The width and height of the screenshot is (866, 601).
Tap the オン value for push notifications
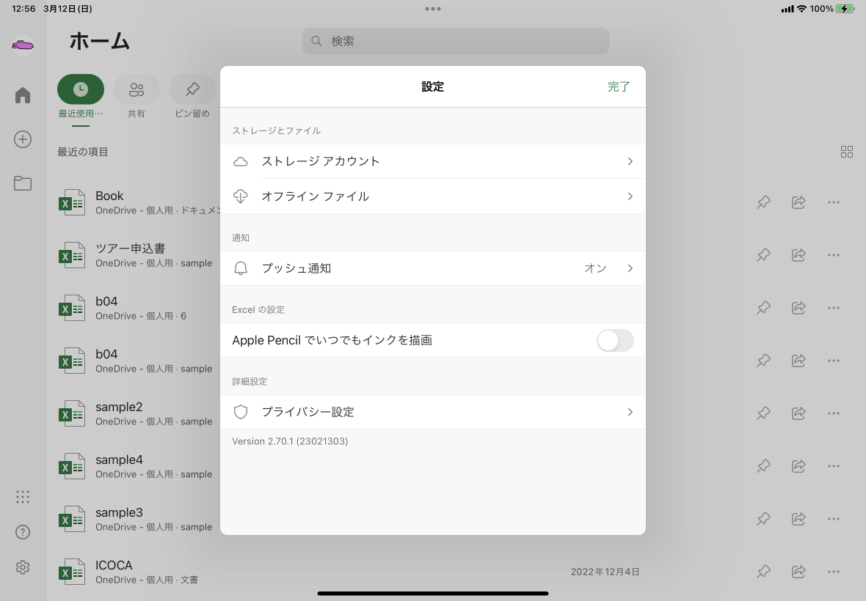[595, 268]
